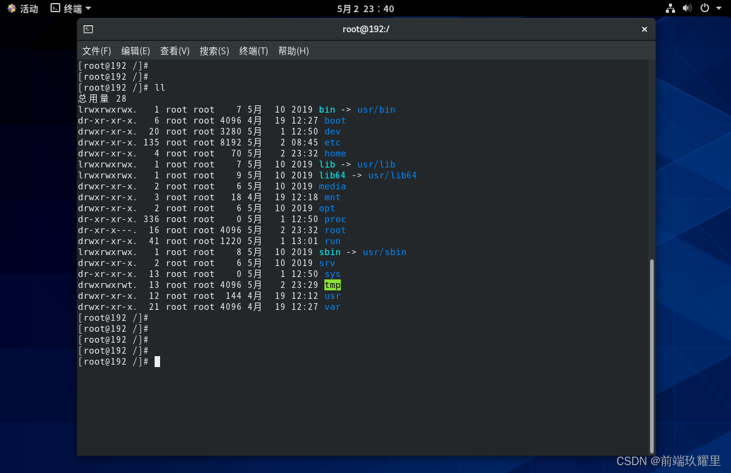Click the 'usr/bin' link target text
The height and width of the screenshot is (473, 731).
[x=376, y=110]
